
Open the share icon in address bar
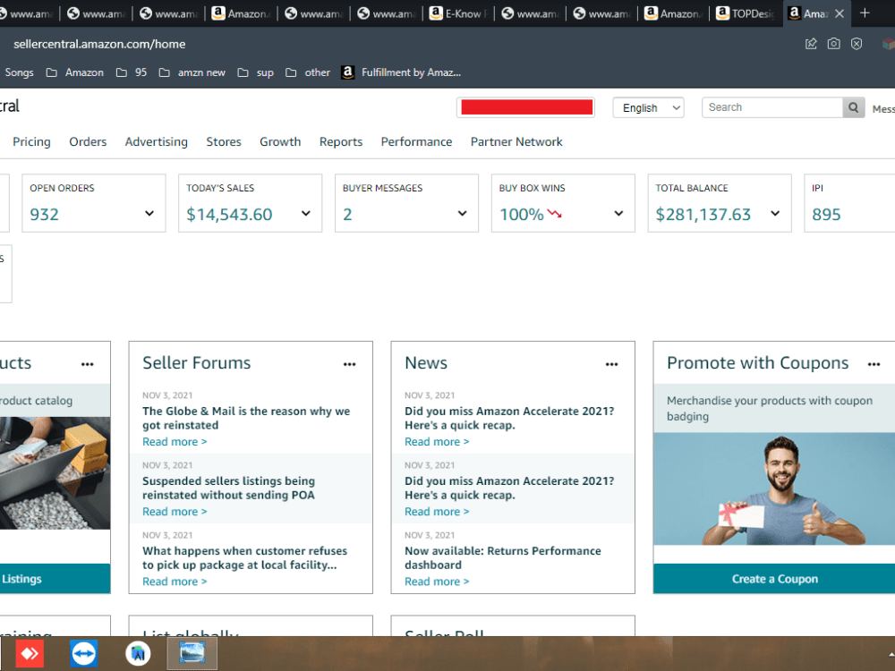pyautogui.click(x=811, y=44)
